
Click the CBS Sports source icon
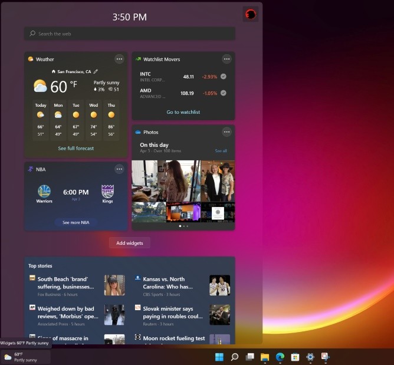point(137,278)
